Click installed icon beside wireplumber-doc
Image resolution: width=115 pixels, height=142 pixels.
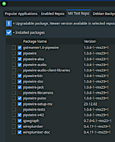point(20,132)
